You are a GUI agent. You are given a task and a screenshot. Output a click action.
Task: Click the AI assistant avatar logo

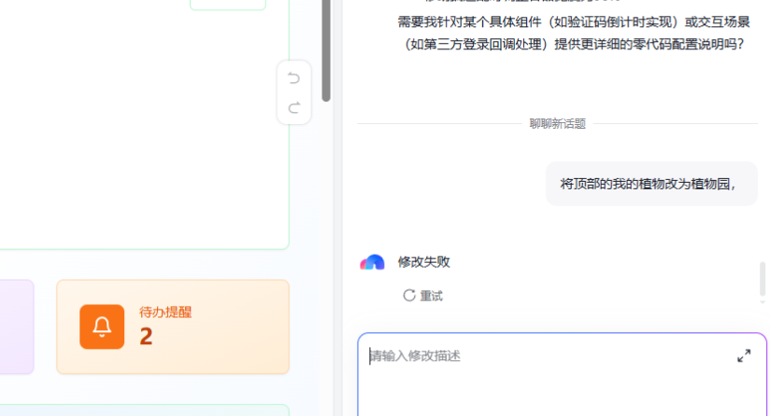pos(372,262)
